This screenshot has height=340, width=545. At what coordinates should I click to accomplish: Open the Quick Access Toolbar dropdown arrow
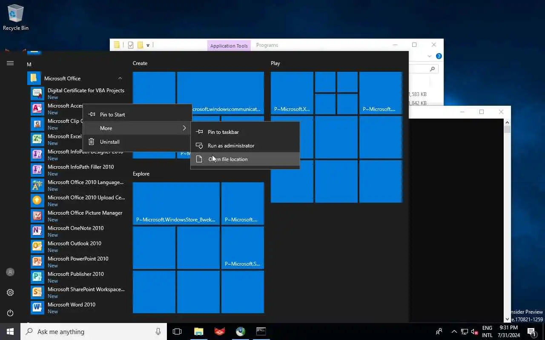(148, 45)
